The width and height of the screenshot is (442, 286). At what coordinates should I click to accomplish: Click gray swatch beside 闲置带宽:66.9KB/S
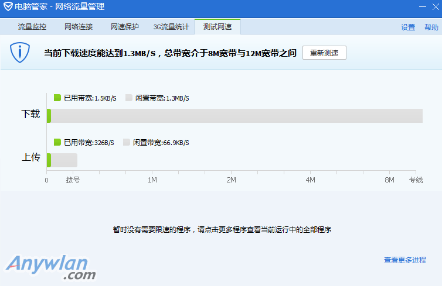(x=127, y=142)
